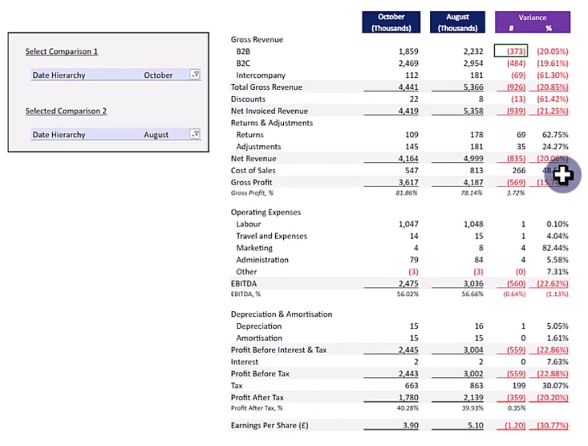
Task: Click the first Date Hierarchy label
Action: pyautogui.click(x=59, y=75)
